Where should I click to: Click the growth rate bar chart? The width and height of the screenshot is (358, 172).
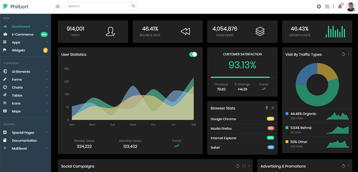coord(335,31)
